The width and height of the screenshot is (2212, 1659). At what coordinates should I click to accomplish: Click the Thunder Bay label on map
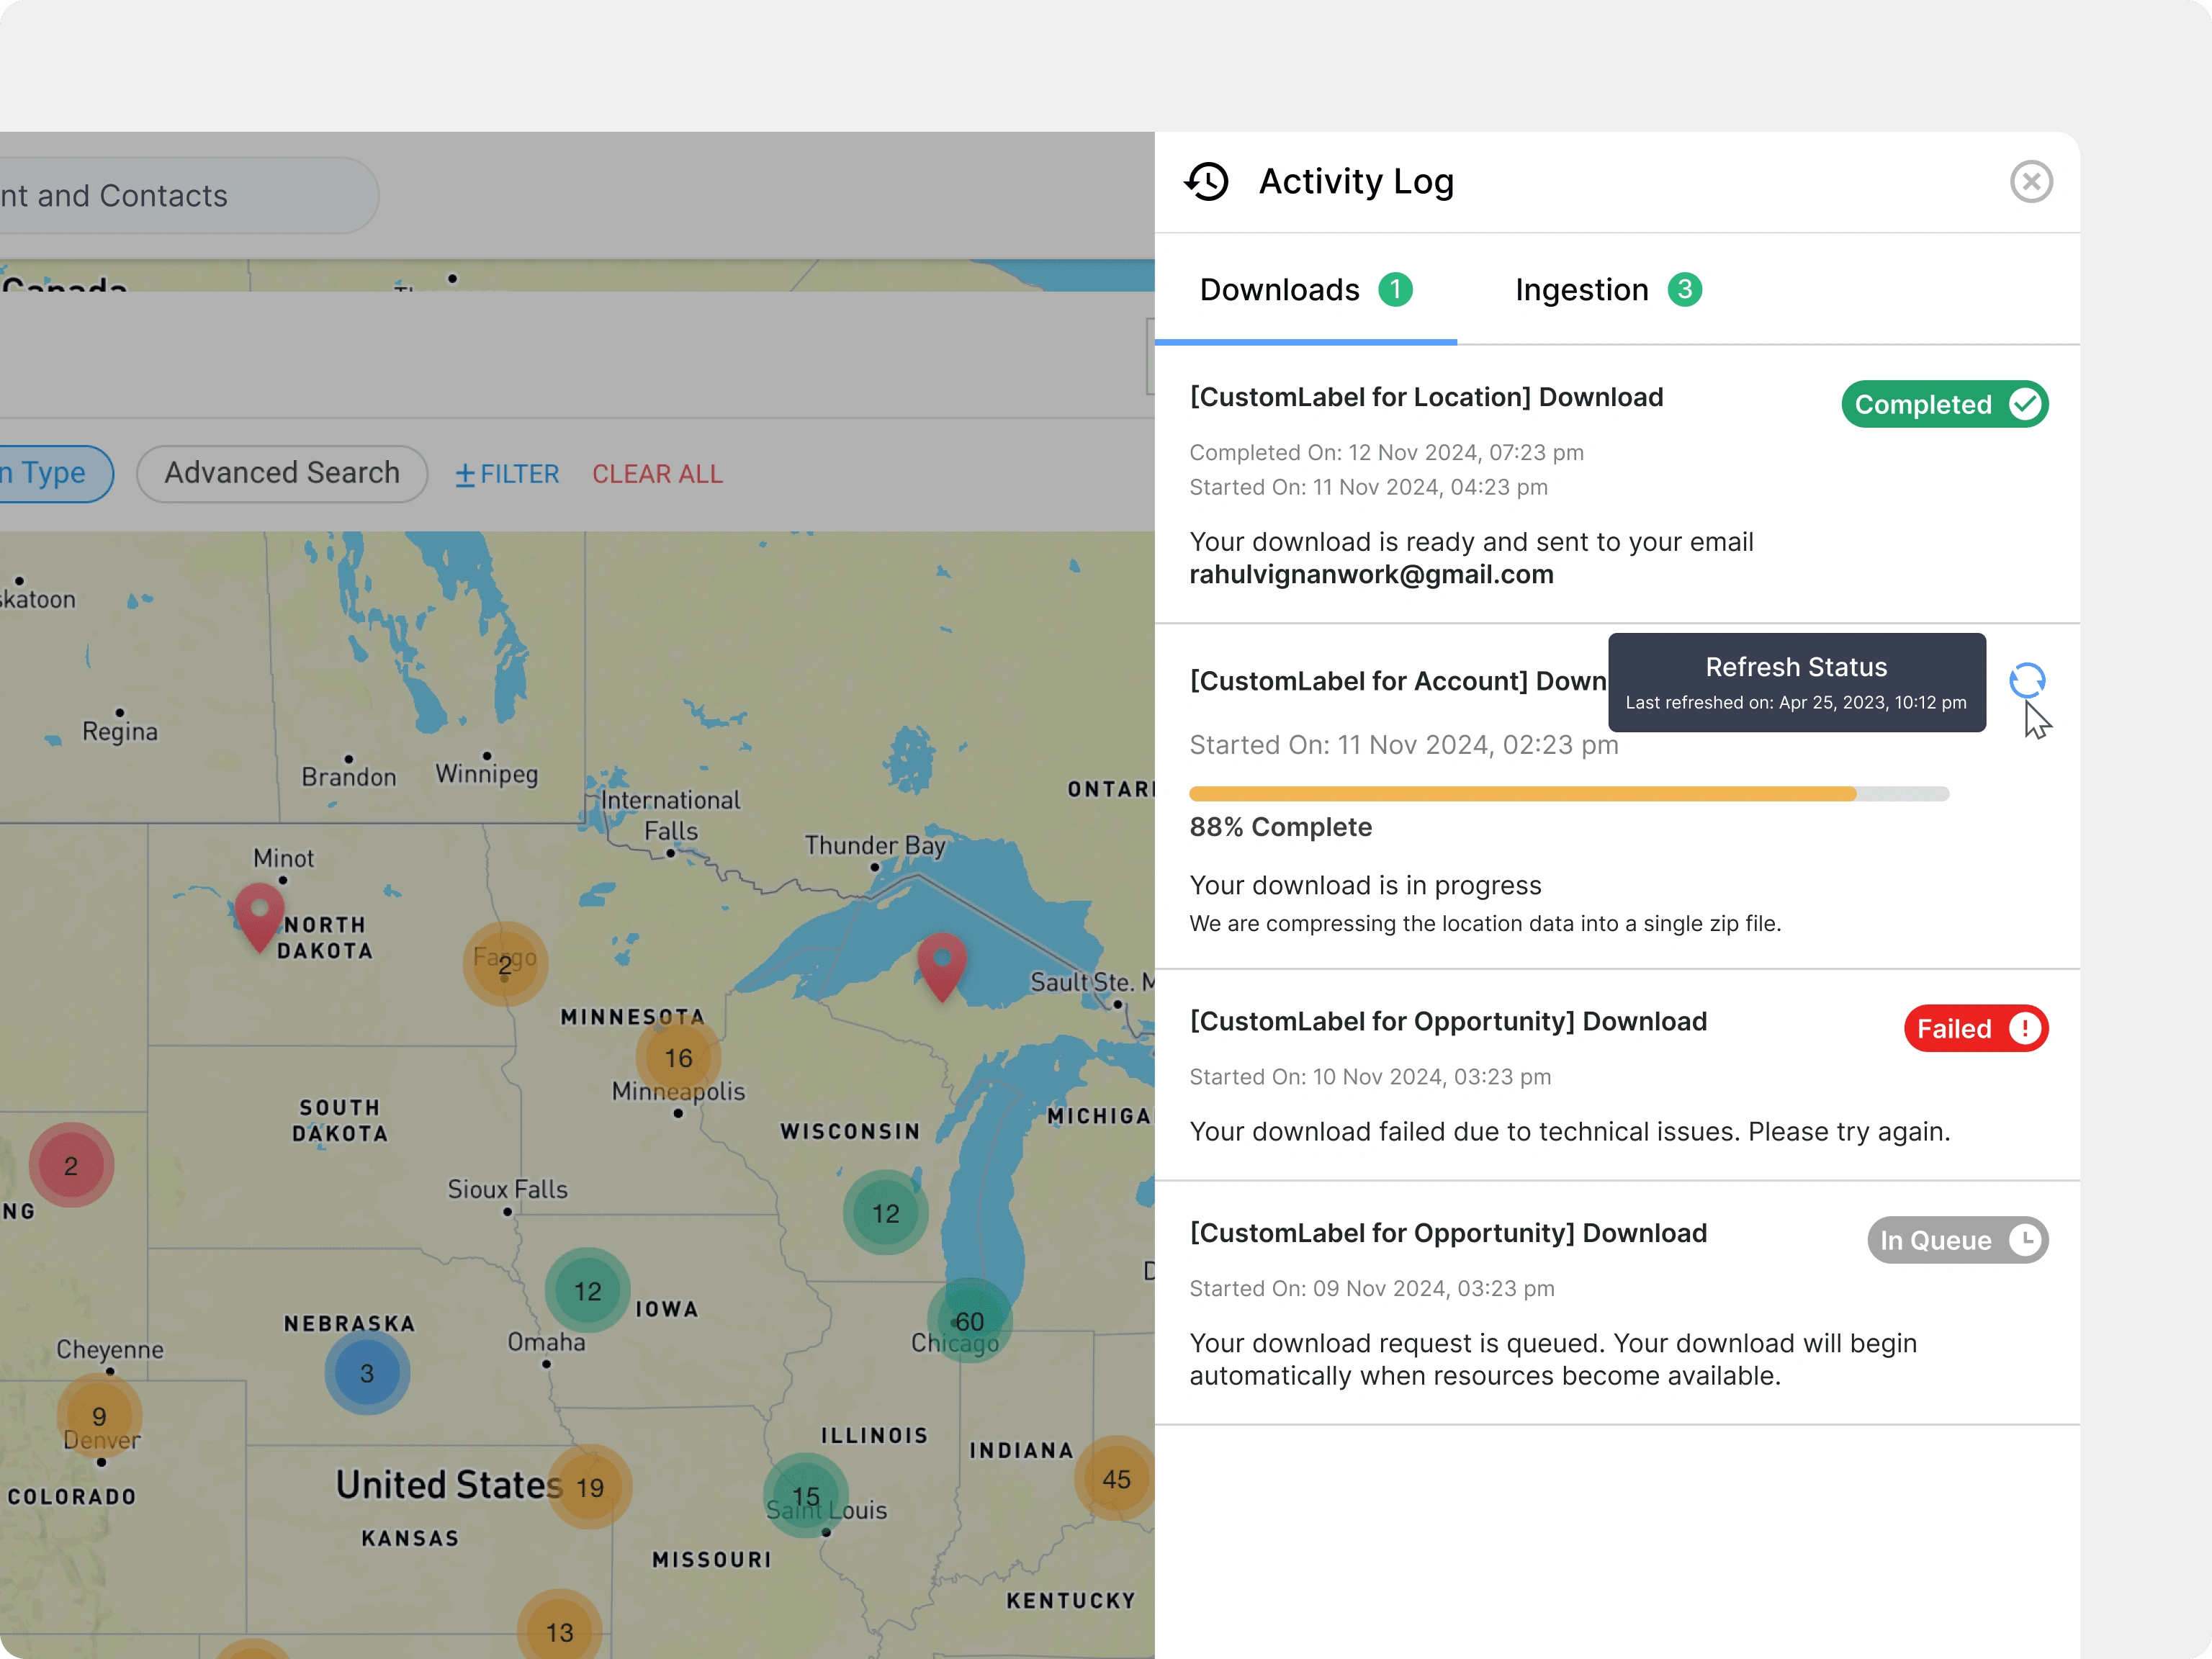pos(875,845)
